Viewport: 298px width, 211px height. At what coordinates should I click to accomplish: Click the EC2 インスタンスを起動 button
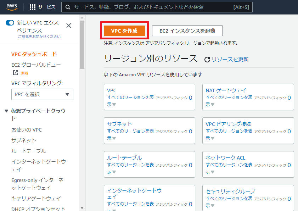point(187,31)
